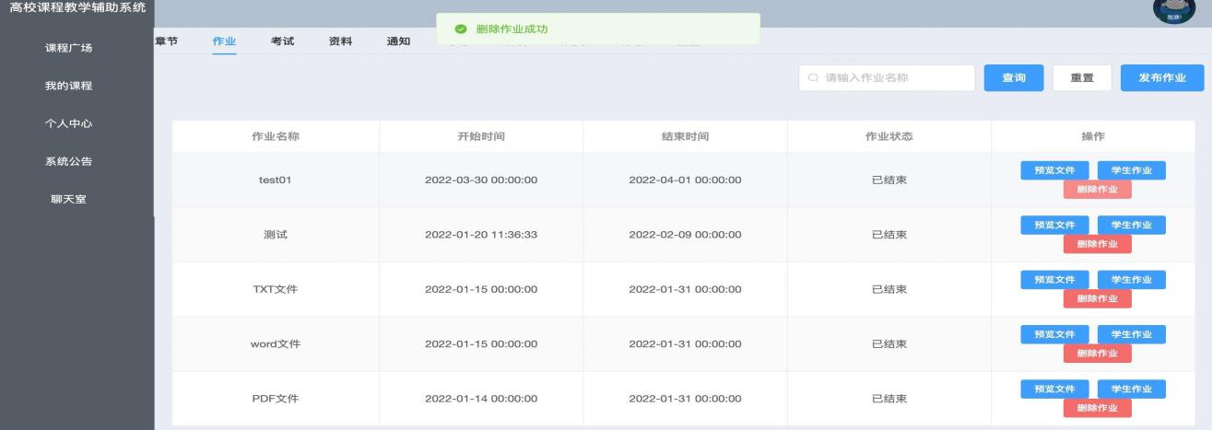Click start time 2022-03-30 00:00:00

(481, 180)
